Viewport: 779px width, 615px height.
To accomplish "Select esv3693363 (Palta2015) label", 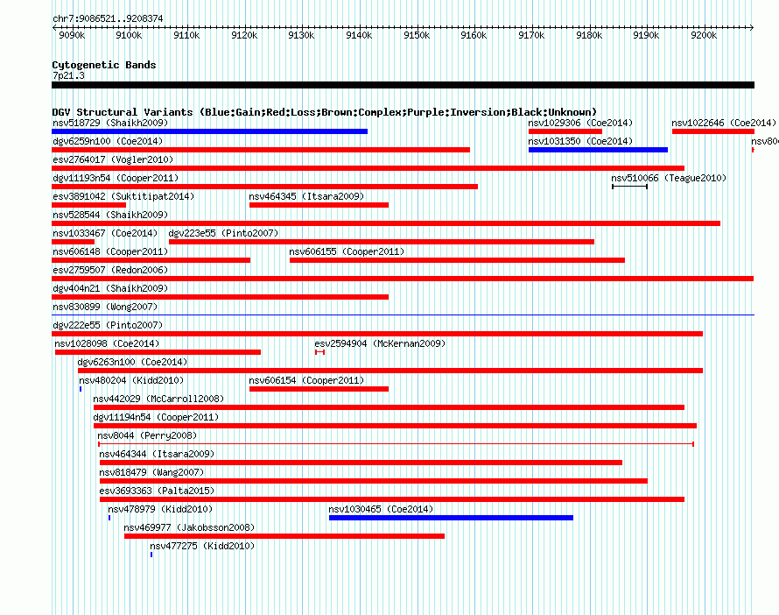I will pyautogui.click(x=157, y=491).
